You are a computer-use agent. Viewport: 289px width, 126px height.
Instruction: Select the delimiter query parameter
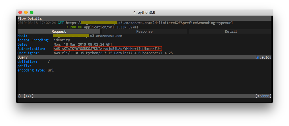click(x=27, y=62)
